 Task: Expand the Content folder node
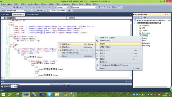point(137,30)
